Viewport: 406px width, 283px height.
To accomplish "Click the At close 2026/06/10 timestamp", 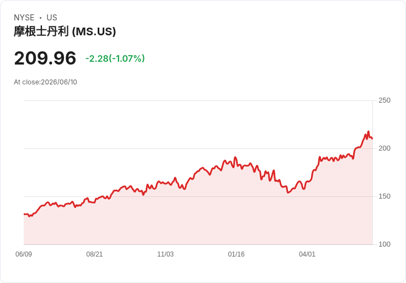I will pyautogui.click(x=45, y=82).
